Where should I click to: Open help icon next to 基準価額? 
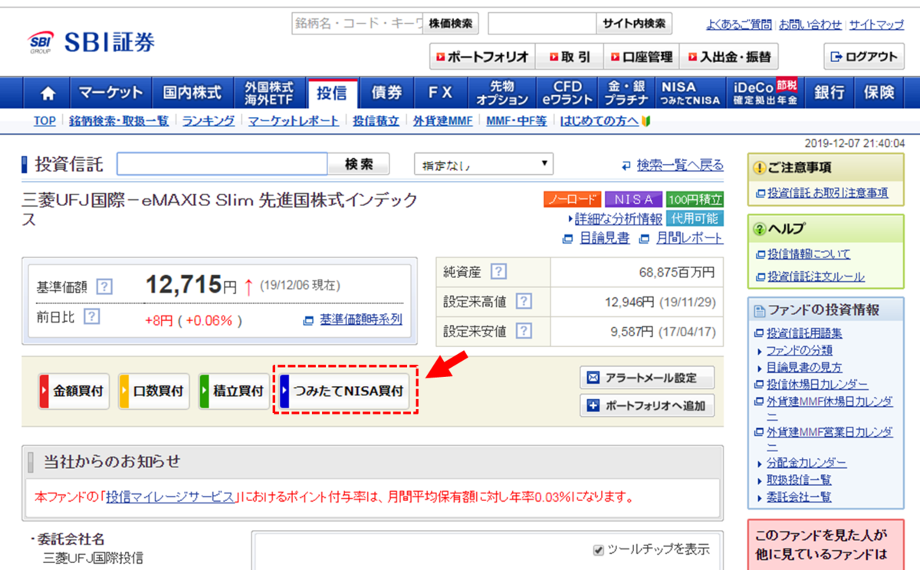pyautogui.click(x=105, y=287)
